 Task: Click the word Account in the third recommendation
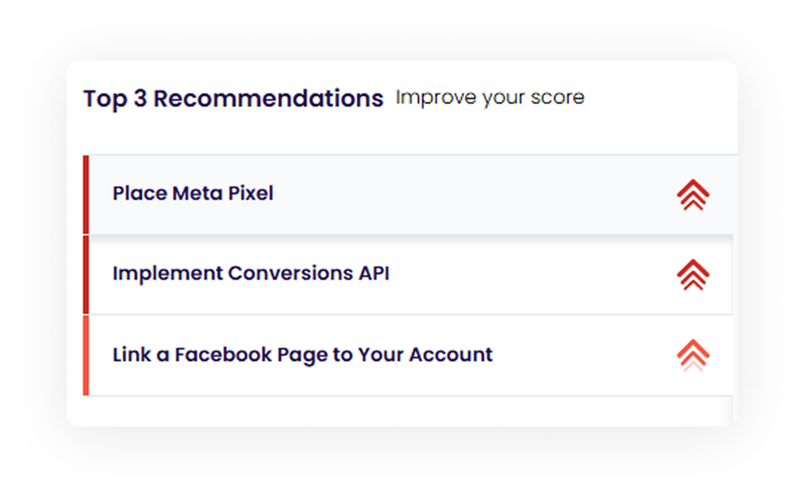(451, 355)
